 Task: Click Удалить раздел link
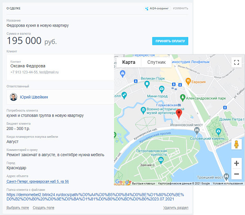coord(176,208)
